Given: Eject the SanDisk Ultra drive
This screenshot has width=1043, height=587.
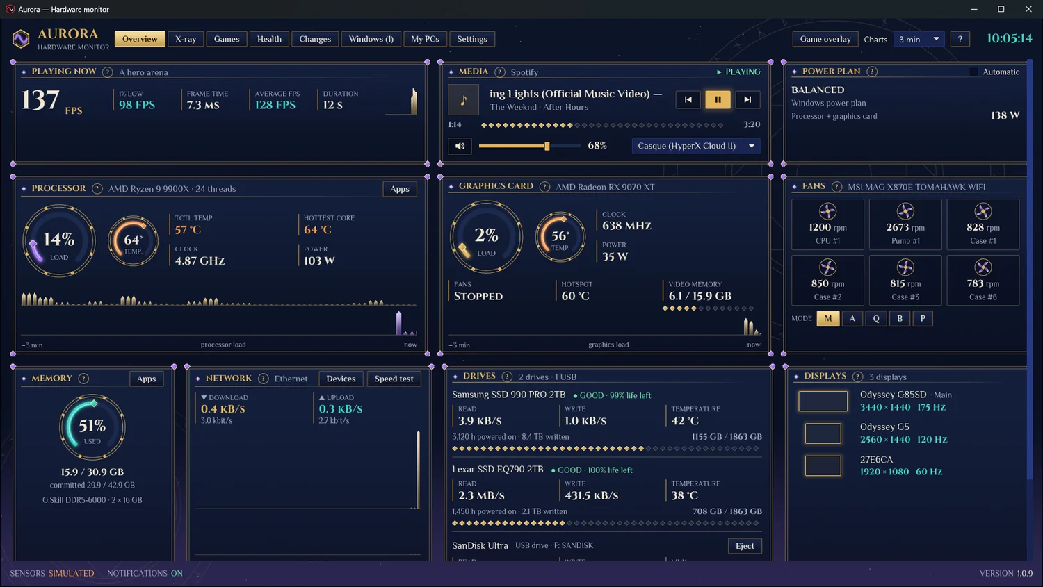Looking at the screenshot, I should pyautogui.click(x=745, y=546).
